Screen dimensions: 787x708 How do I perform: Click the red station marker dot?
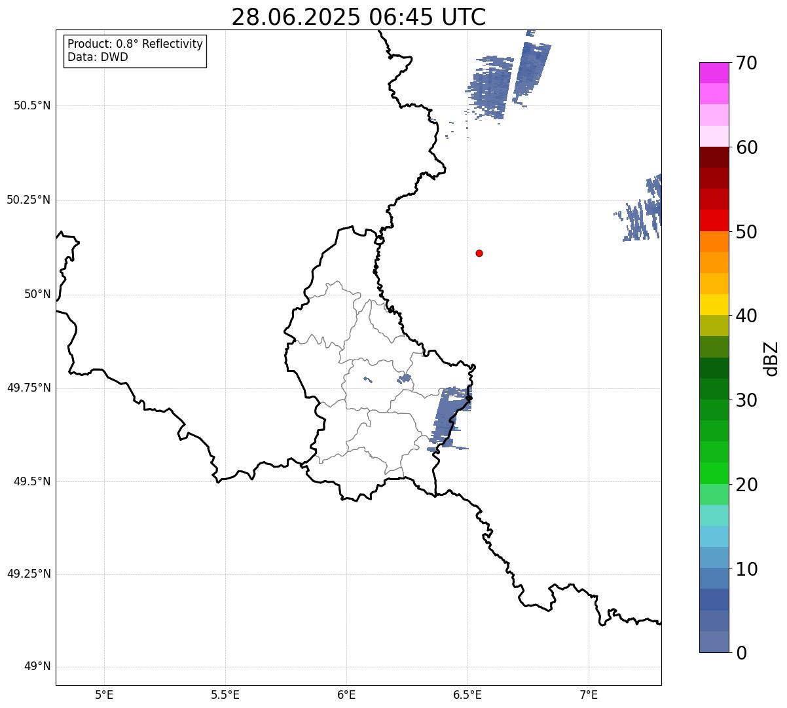479,253
